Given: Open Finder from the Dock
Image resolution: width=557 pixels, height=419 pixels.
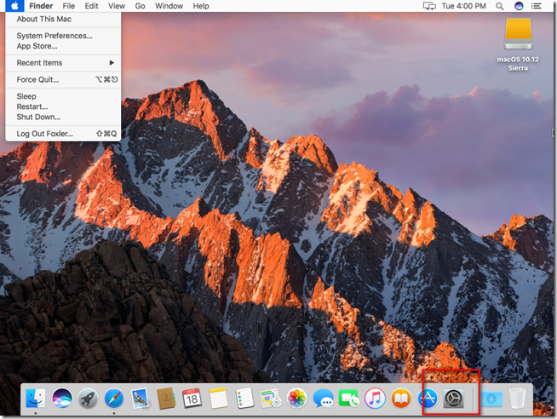Looking at the screenshot, I should [36, 398].
